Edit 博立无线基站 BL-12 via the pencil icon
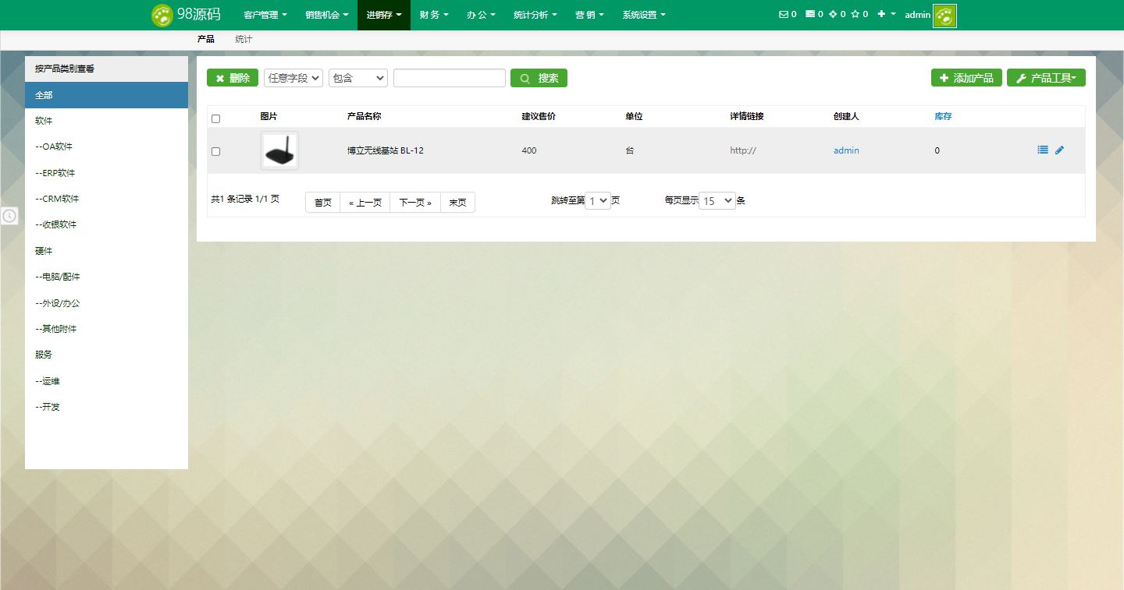The height and width of the screenshot is (590, 1124). point(1059,150)
